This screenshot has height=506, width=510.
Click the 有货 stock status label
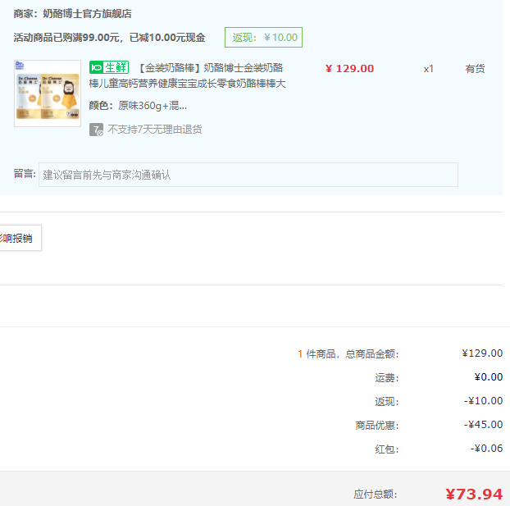475,69
